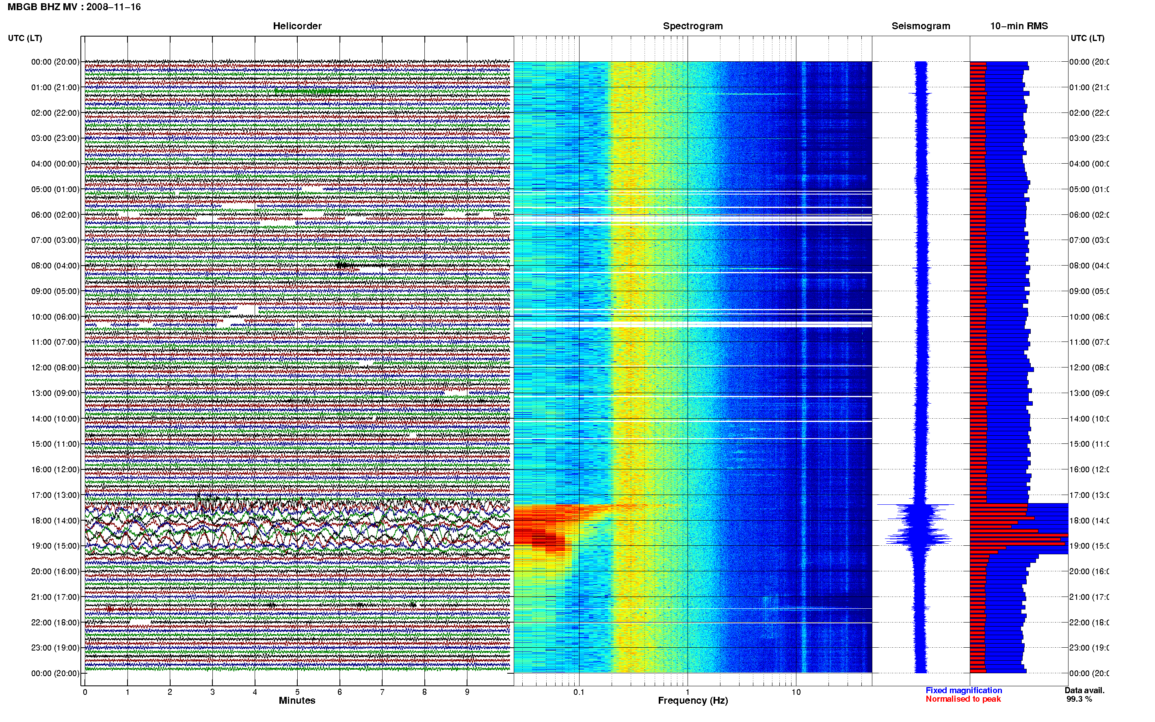The image size is (1155, 722).
Task: Click the left 'UTC (LT)' axis label
Action: pos(25,38)
